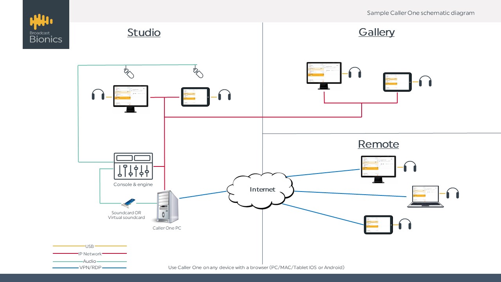The height and width of the screenshot is (282, 501).
Task: Click the 'Use Caller One on any device' note
Action: coord(256,268)
